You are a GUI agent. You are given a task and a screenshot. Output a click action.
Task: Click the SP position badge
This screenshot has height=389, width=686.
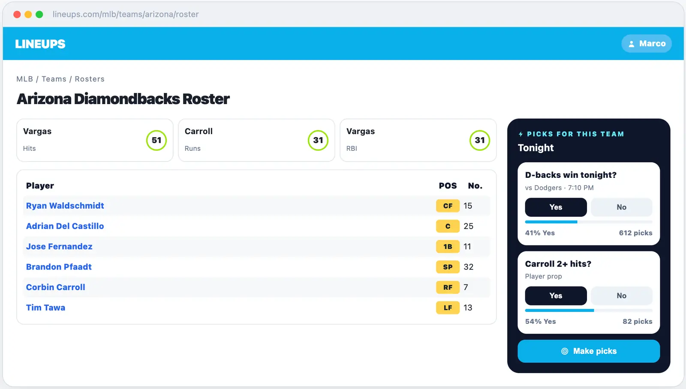click(x=448, y=267)
